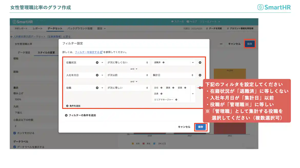Add a filter group via フィルターの条件を追加 plus icon
This screenshot has height=168, width=300.
(x=66, y=115)
